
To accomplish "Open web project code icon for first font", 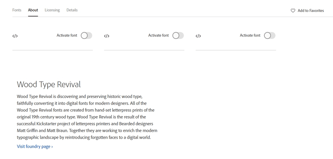I will point(15,36).
